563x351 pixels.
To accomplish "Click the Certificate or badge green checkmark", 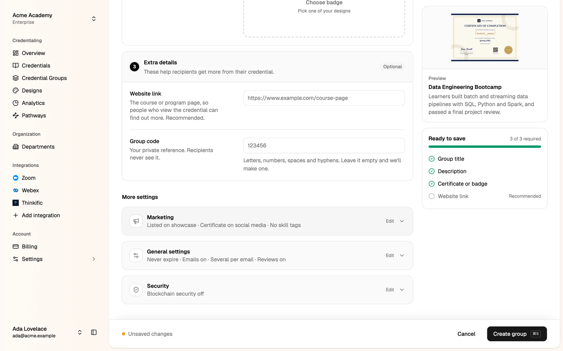I will point(432,184).
